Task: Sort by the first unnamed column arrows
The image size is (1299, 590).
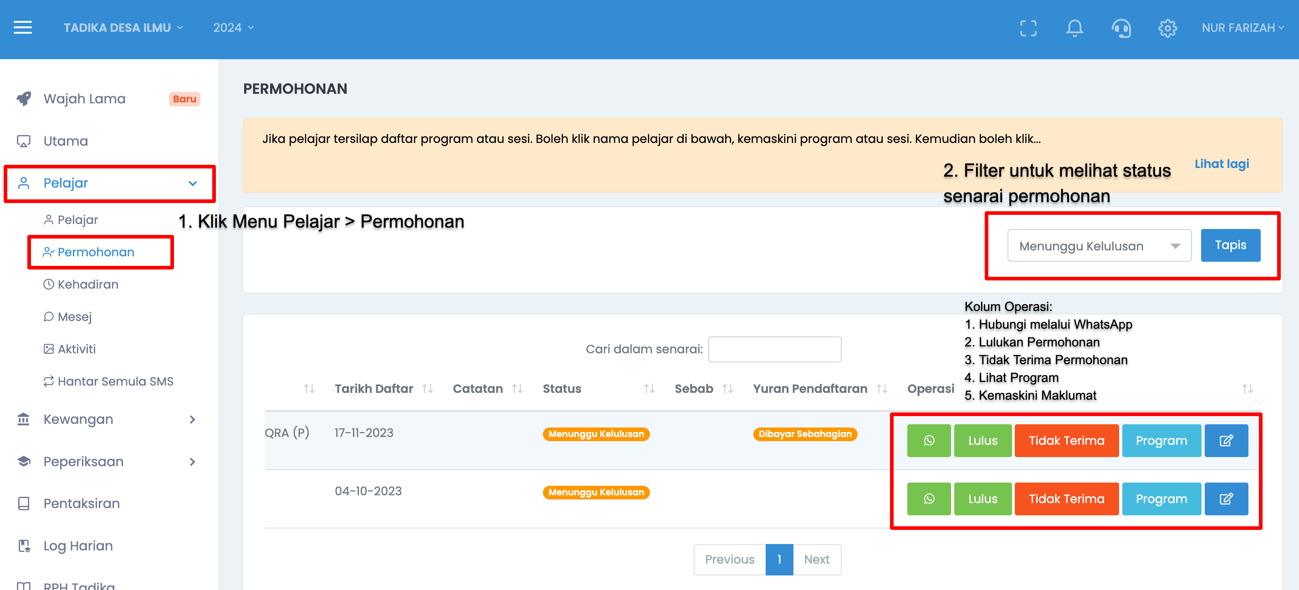Action: 309,388
